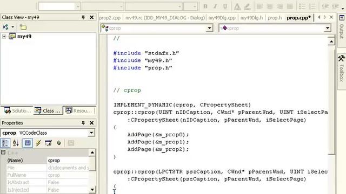Open the font size combo box
Viewport: 346px width, 194px height.
[190, 6]
